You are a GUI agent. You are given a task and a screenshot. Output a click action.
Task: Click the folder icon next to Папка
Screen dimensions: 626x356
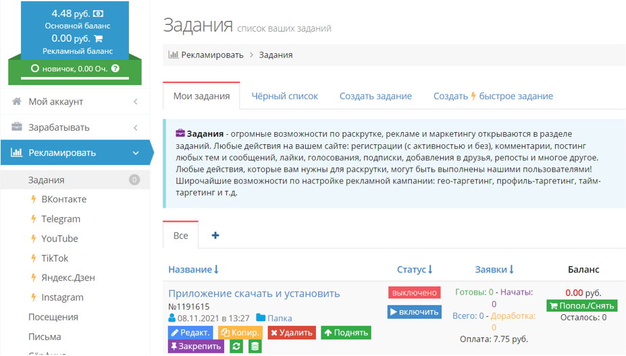pyautogui.click(x=261, y=318)
